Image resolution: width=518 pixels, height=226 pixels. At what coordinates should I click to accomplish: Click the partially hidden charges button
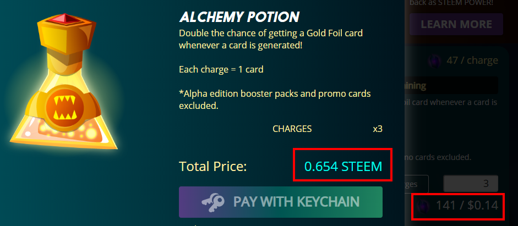(x=417, y=184)
